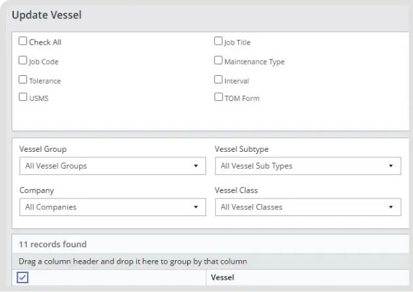Screen dimensions: 413x292
Task: Click the Update Vessel title
Action: coord(47,15)
